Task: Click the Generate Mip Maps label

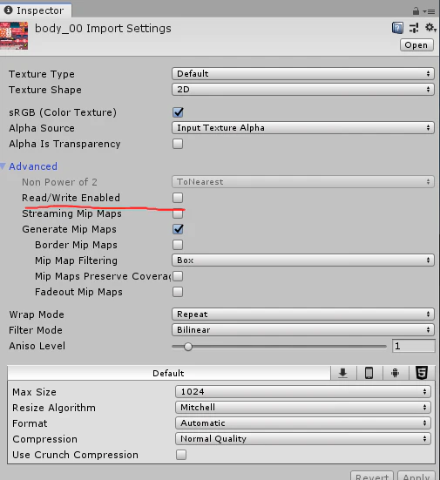Action: coord(69,229)
